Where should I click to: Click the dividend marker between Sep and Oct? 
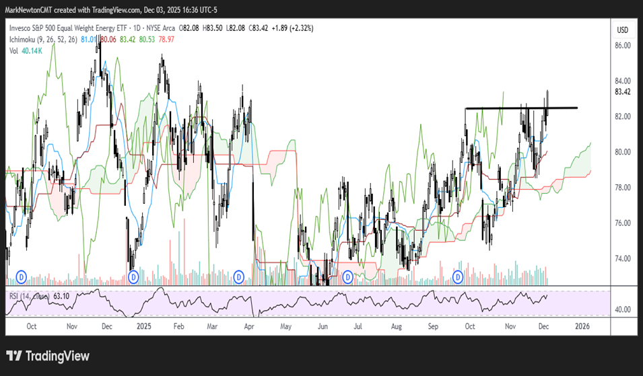(x=458, y=276)
